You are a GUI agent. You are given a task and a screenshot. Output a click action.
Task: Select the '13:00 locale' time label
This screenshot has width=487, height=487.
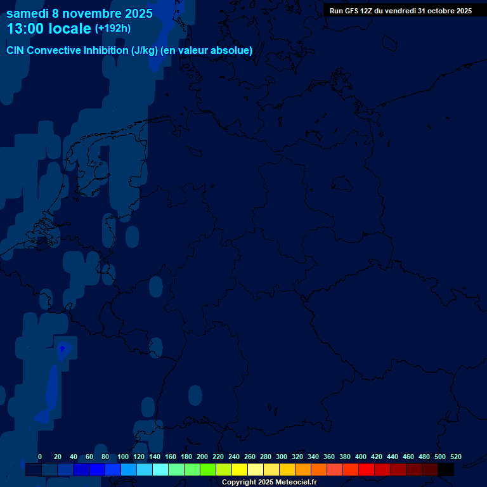49,29
